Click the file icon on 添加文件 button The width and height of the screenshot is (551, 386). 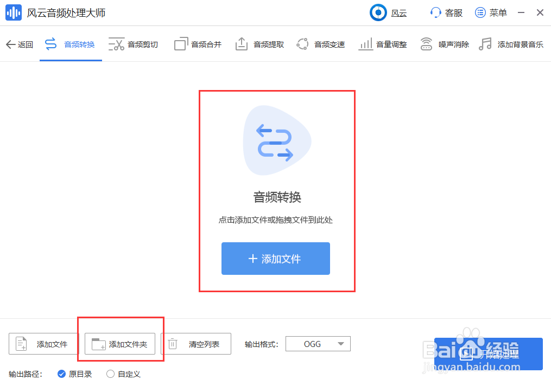(21, 344)
